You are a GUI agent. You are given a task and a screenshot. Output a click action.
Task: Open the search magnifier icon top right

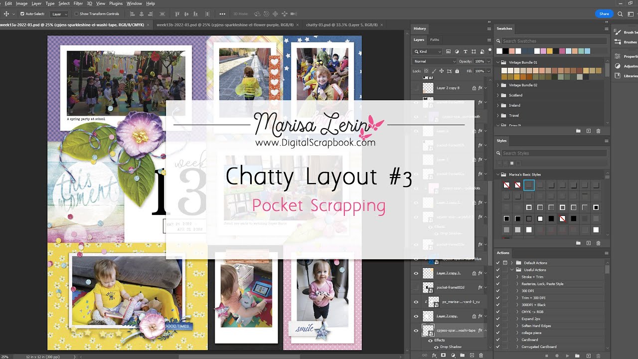click(x=620, y=14)
